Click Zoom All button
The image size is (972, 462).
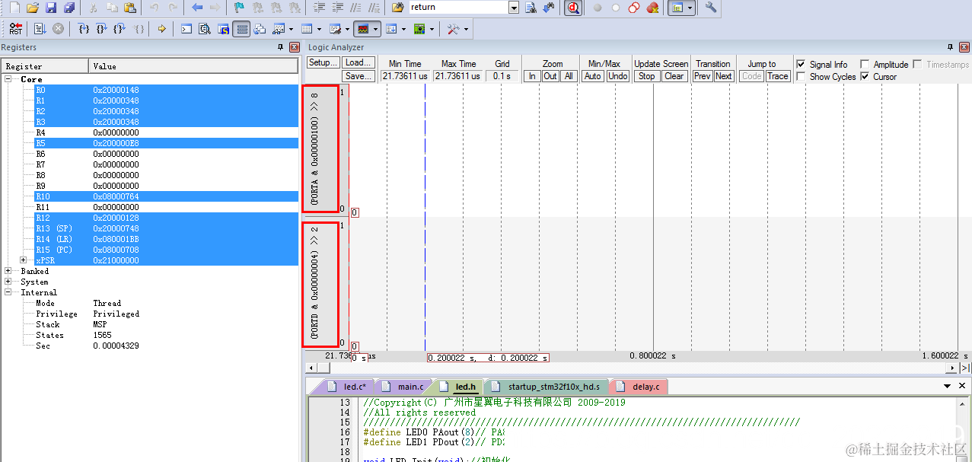point(569,76)
